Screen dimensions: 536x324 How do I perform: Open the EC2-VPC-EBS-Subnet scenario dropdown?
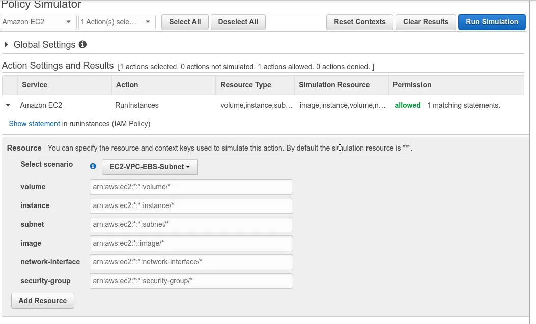pos(150,167)
